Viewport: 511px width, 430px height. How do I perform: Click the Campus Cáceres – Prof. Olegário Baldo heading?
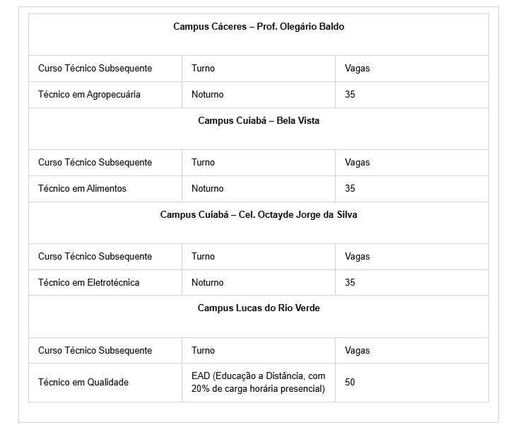(x=258, y=27)
